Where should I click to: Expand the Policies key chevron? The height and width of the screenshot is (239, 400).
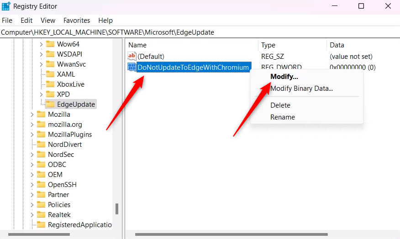point(32,205)
